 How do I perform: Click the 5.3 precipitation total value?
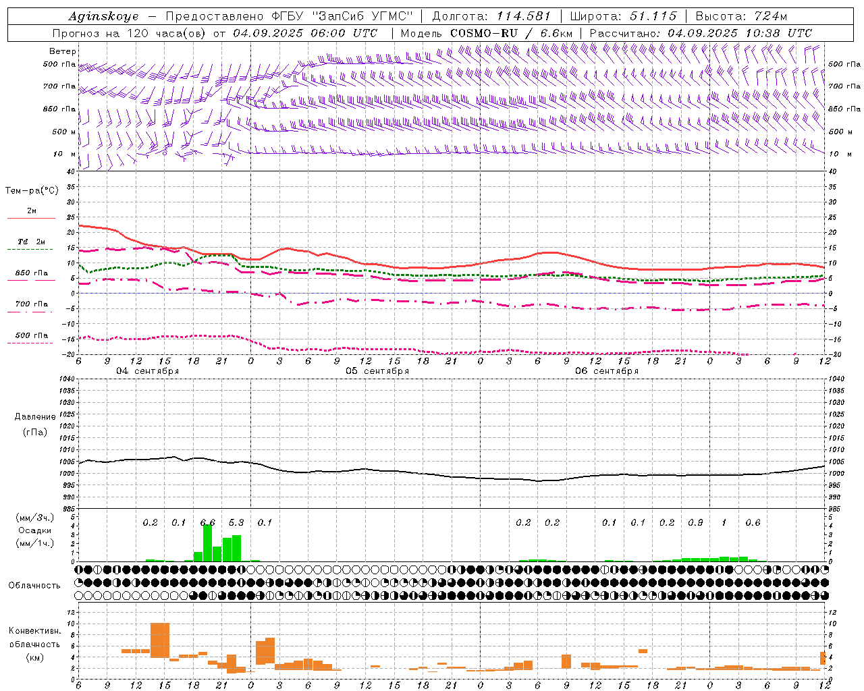236,523
